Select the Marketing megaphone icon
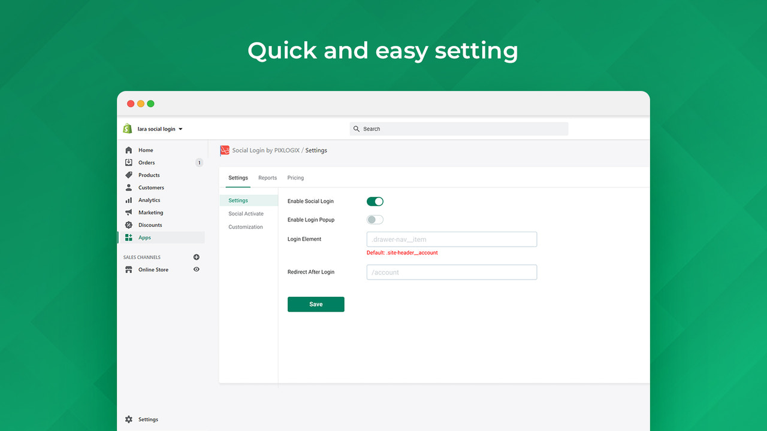This screenshot has width=767, height=431. [129, 213]
